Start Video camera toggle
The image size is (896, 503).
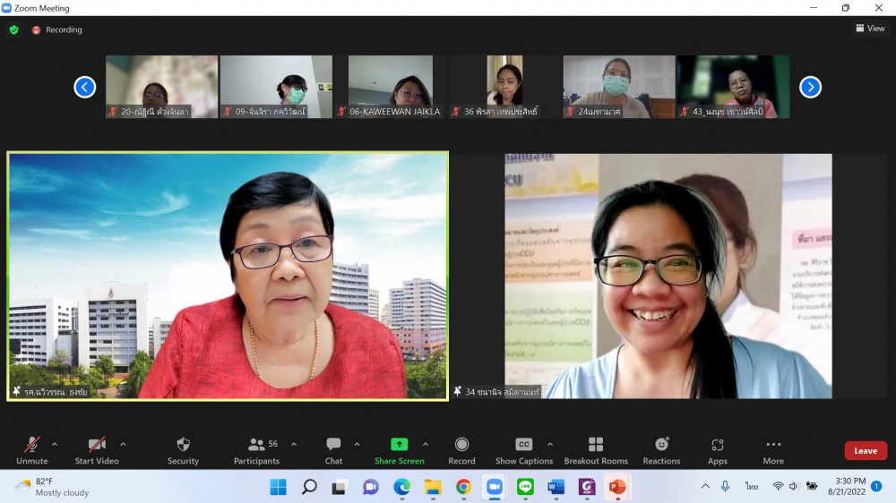[97, 450]
